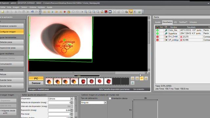Open the Disparador dropdown
This screenshot has height=118, width=210.
coord(72,99)
